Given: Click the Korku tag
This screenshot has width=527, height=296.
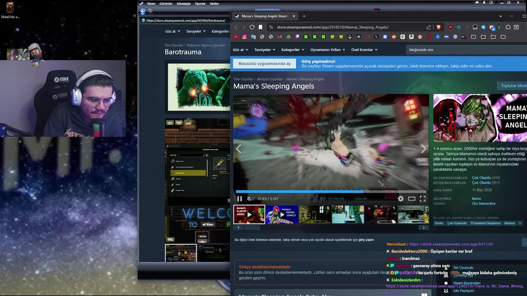Looking at the screenshot, I should [439, 223].
